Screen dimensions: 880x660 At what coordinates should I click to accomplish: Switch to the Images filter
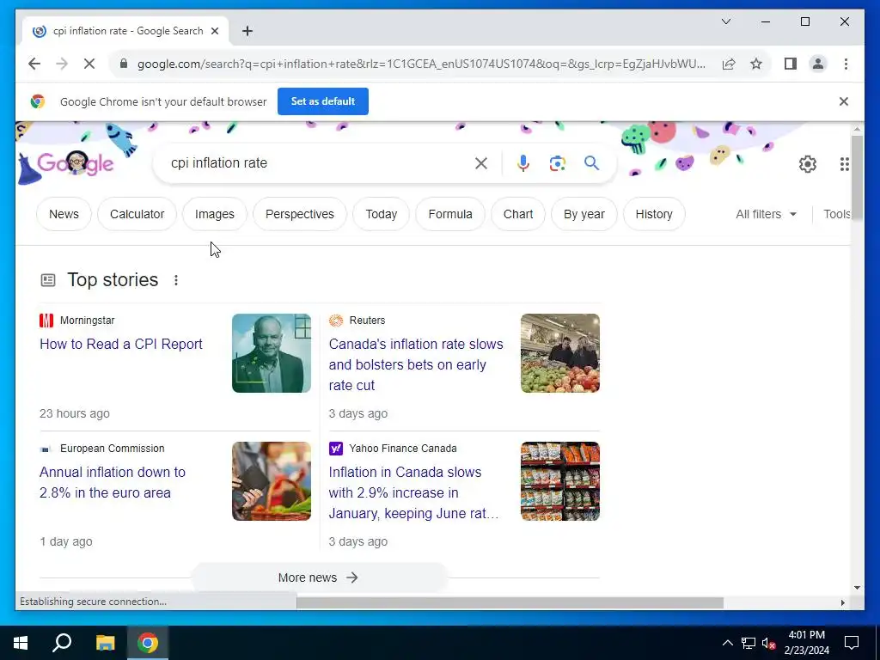[214, 214]
